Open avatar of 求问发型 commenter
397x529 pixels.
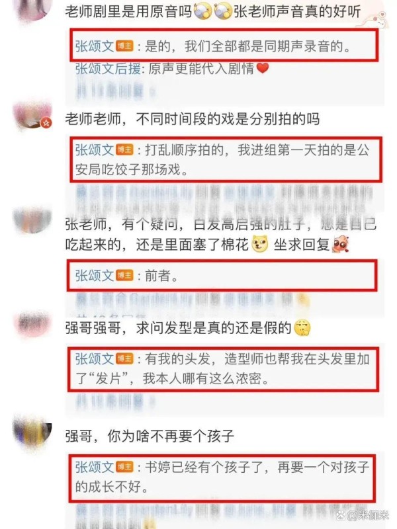32,324
